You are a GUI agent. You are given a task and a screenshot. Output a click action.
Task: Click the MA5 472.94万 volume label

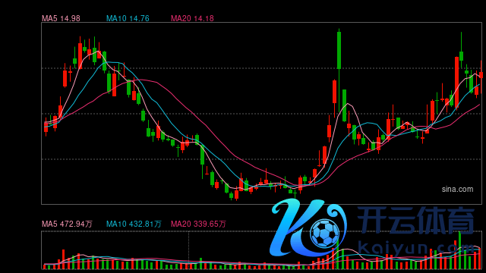coord(68,224)
